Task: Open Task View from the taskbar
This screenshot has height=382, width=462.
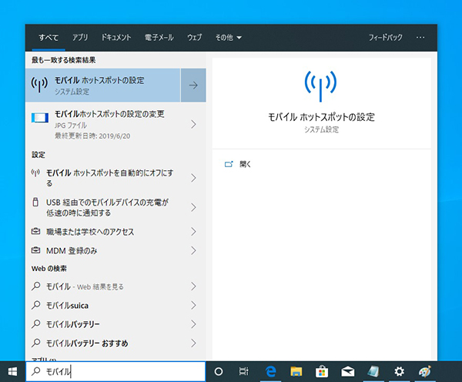Action: click(243, 371)
